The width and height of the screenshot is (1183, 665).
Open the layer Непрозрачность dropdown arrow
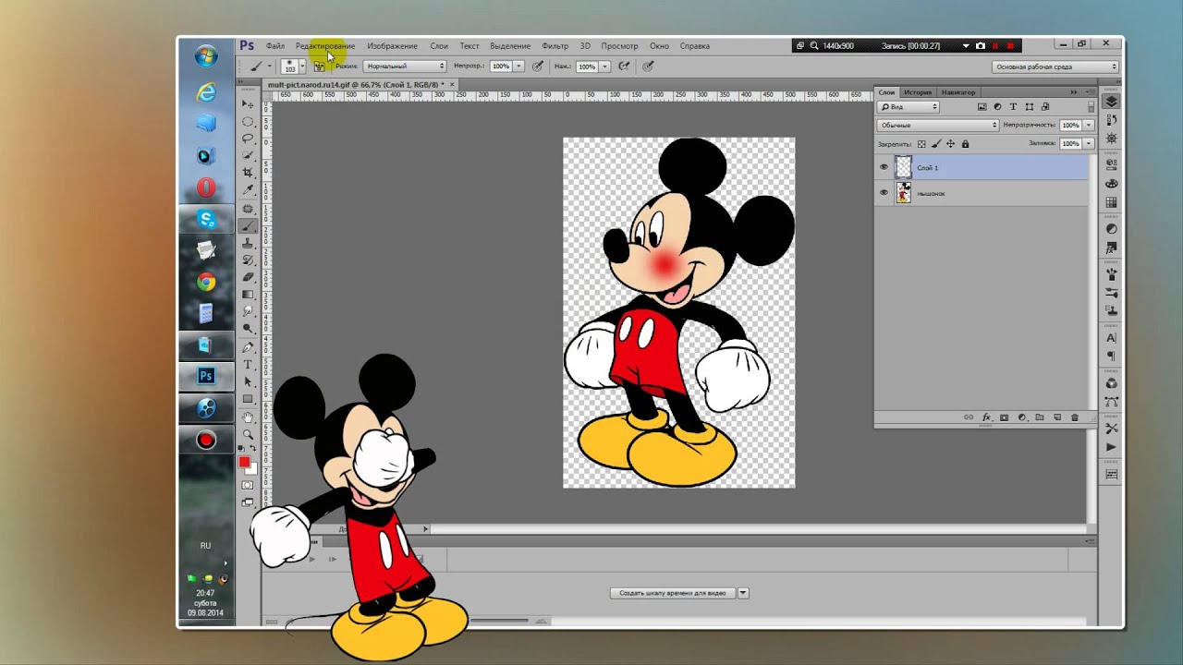coord(1089,125)
